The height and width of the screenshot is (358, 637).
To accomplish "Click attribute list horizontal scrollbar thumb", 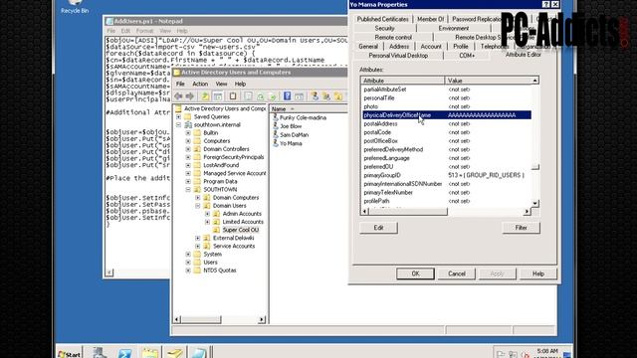I will [x=408, y=212].
